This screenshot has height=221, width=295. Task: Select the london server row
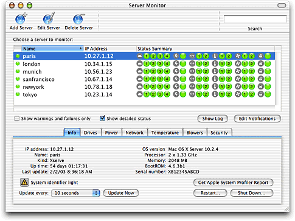click(144, 64)
